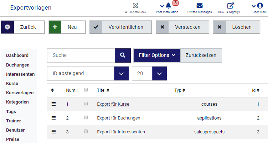Open OSG J4 Nightly external link icon
Screen dimensions: 268x143
coord(231,6)
